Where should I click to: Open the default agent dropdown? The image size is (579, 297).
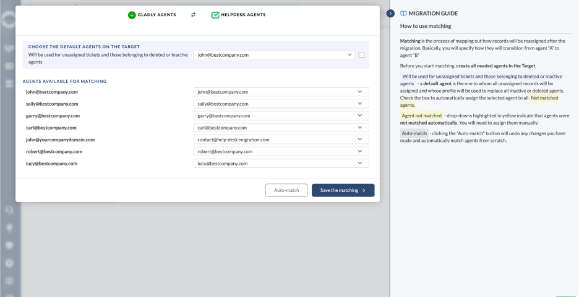click(x=274, y=55)
